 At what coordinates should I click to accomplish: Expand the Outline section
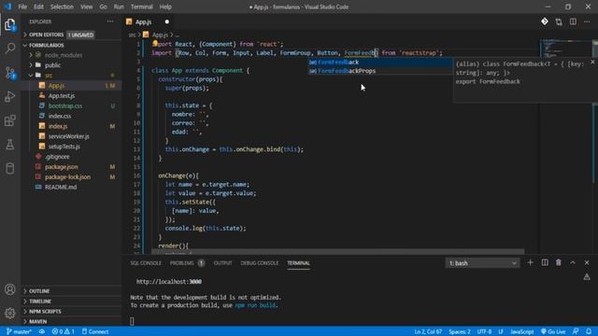(71, 291)
